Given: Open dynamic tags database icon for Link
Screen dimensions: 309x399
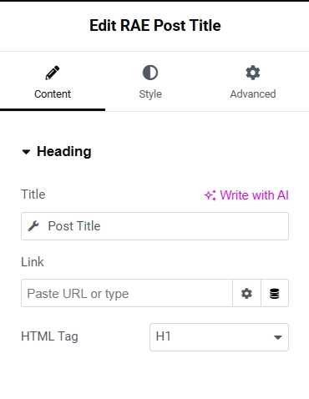Looking at the screenshot, I should 275,293.
